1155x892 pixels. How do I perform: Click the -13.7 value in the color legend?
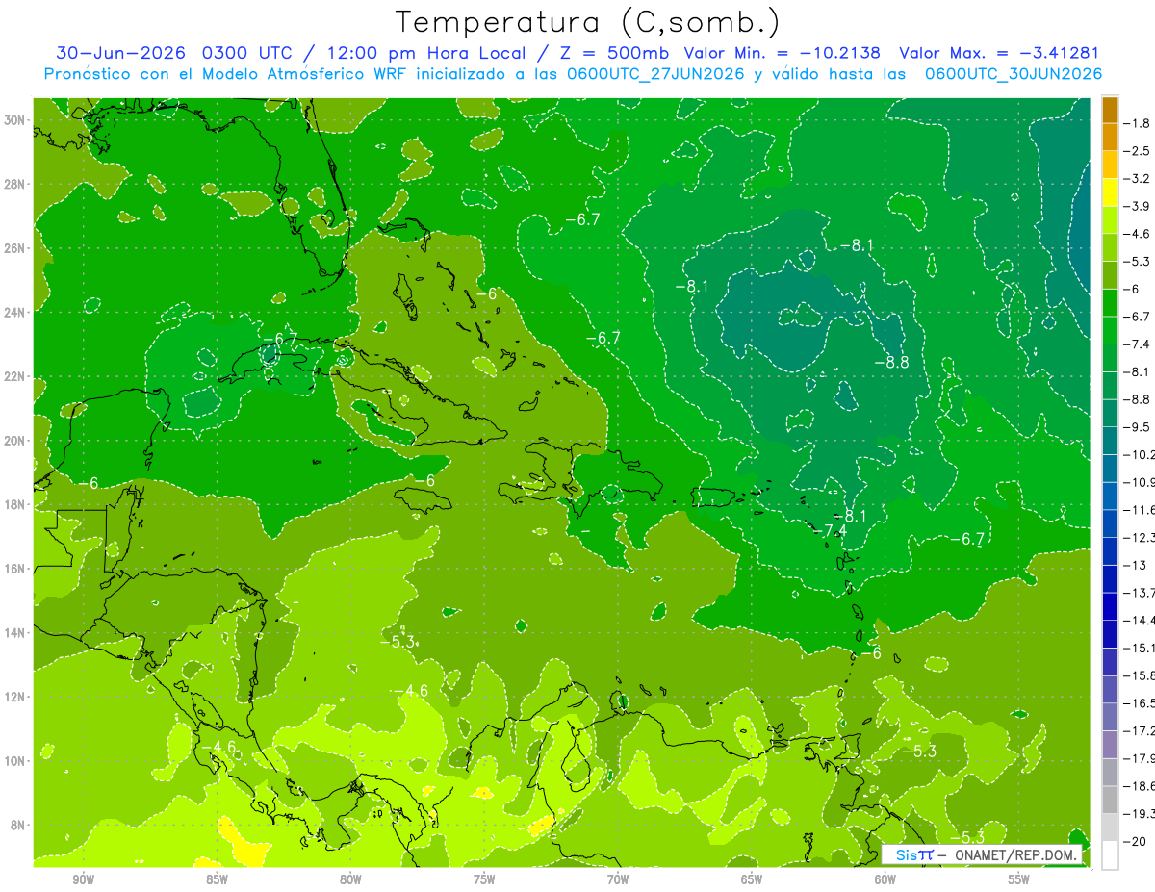point(1140,592)
